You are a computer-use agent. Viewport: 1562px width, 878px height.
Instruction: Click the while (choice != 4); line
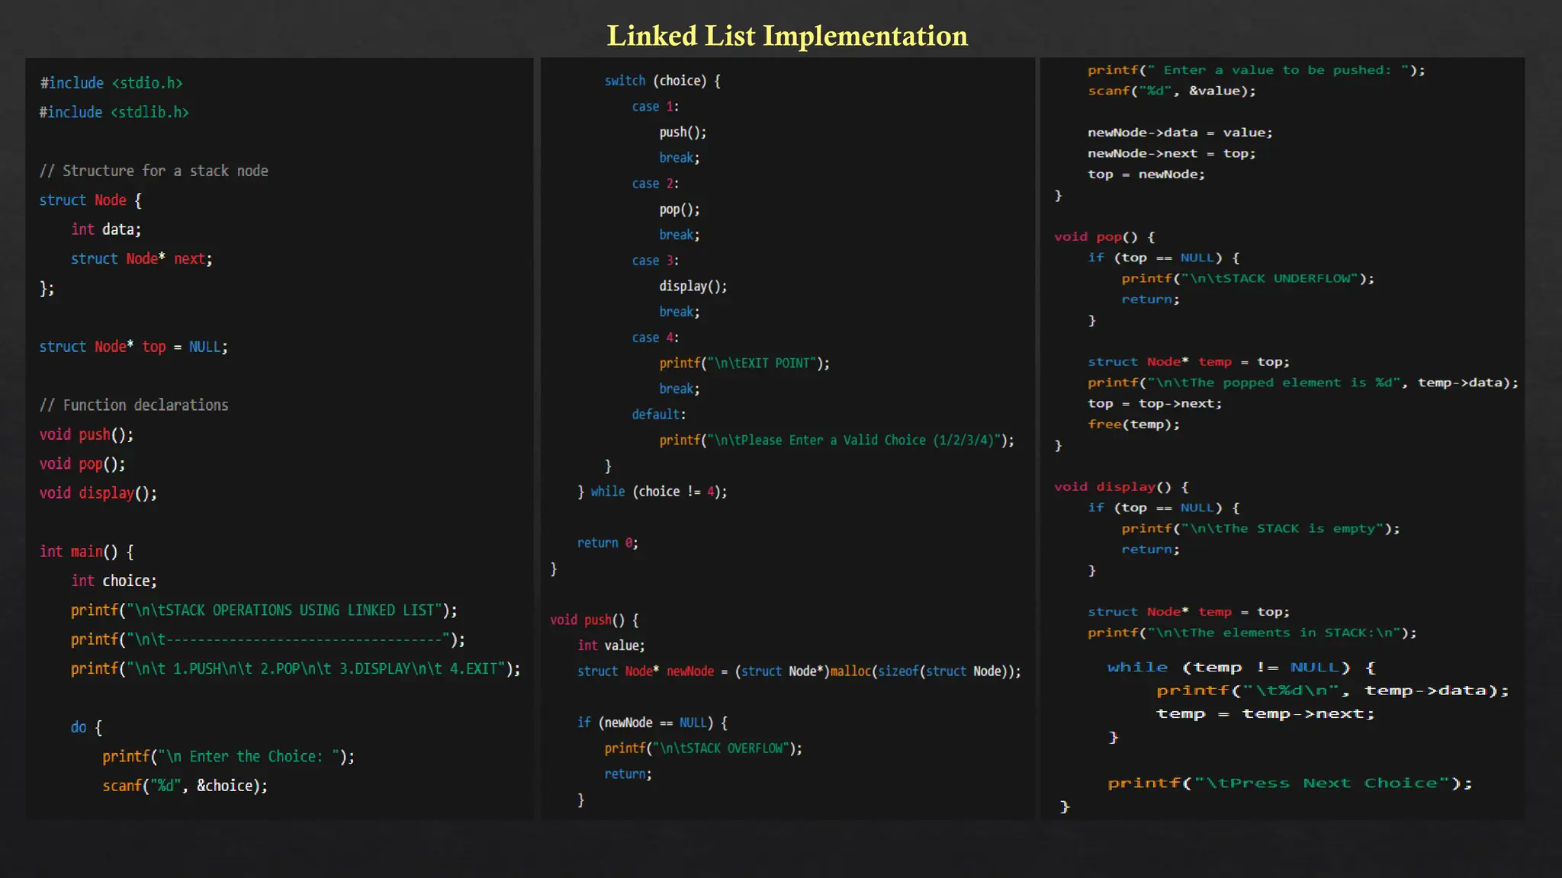coord(652,492)
